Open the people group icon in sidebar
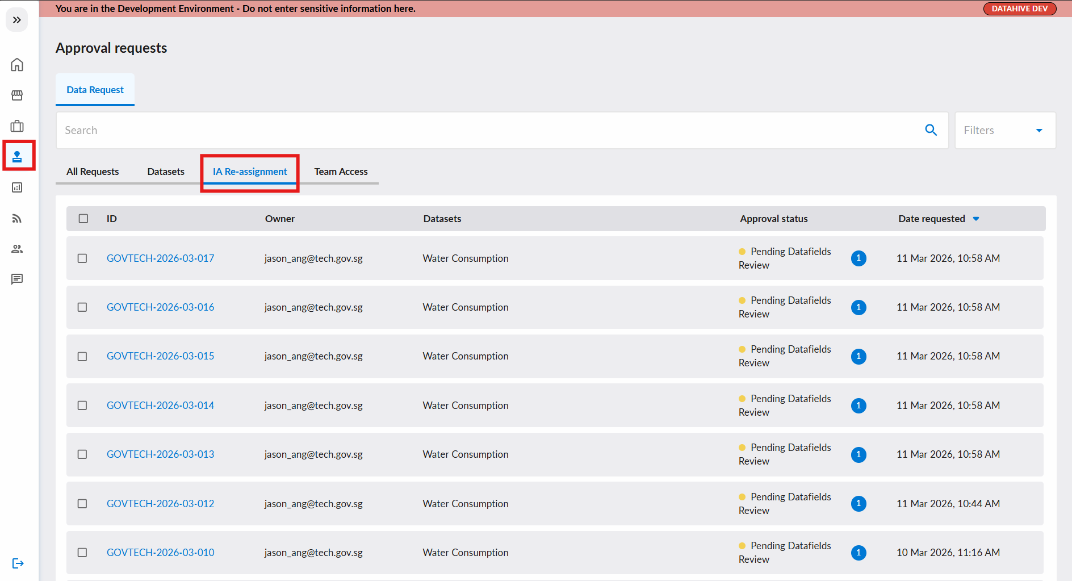The width and height of the screenshot is (1072, 581). click(x=17, y=249)
